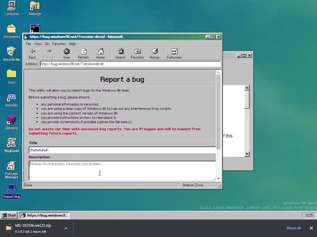The image size is (317, 237).
Task: Select the Settings desktop icon
Action: [35, 8]
